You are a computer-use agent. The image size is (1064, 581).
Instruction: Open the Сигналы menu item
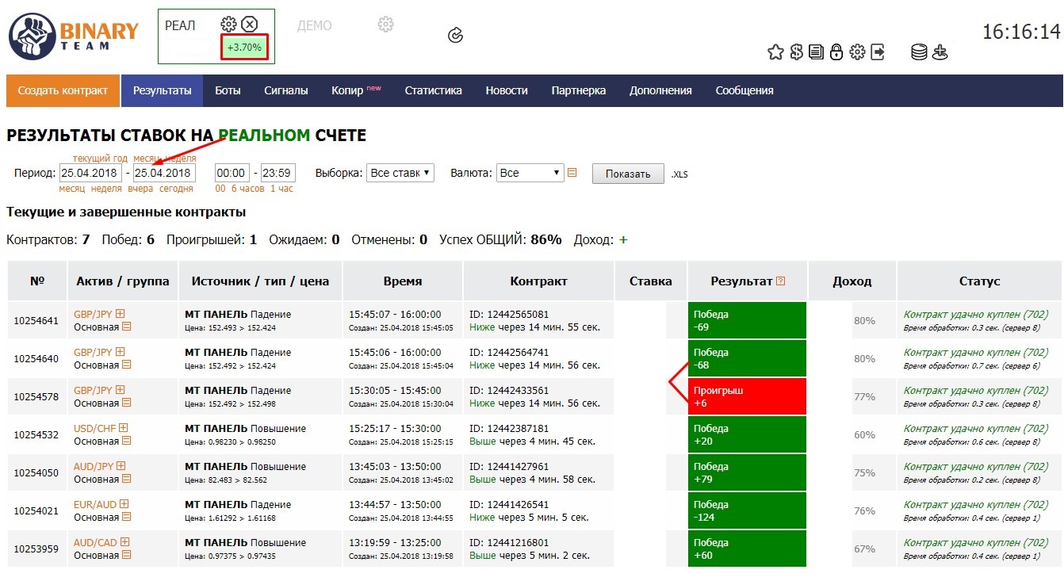(x=286, y=90)
